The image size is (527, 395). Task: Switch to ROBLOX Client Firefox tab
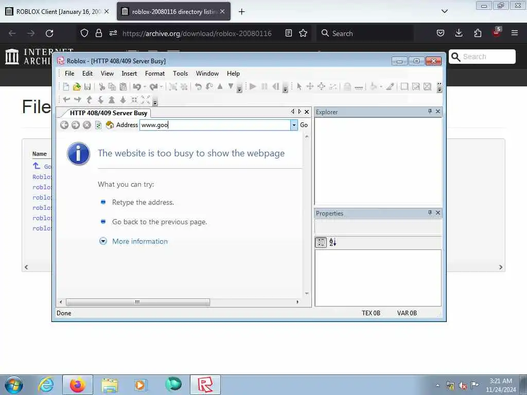(x=58, y=11)
